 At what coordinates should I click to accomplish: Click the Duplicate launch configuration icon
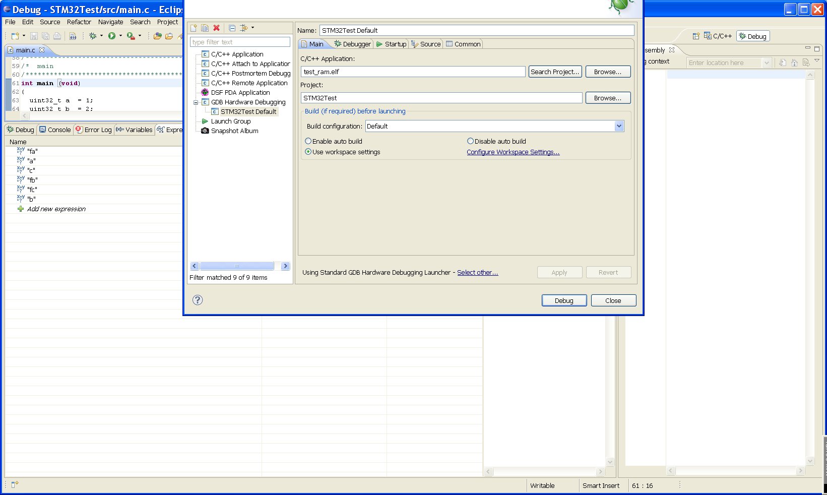[205, 28]
